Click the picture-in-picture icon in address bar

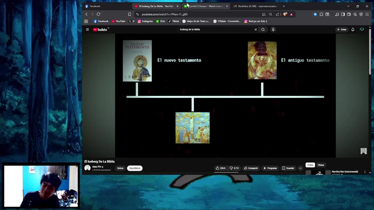coord(264,14)
